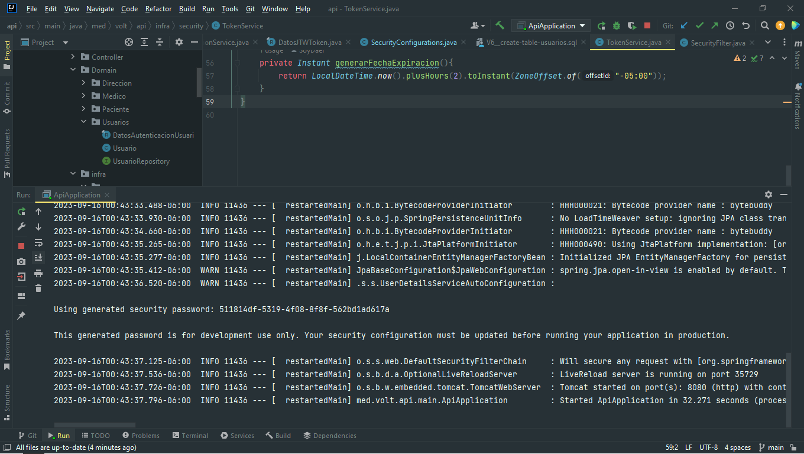Run ApiApplication with coverage
This screenshot has width=804, height=454.
[x=632, y=25]
